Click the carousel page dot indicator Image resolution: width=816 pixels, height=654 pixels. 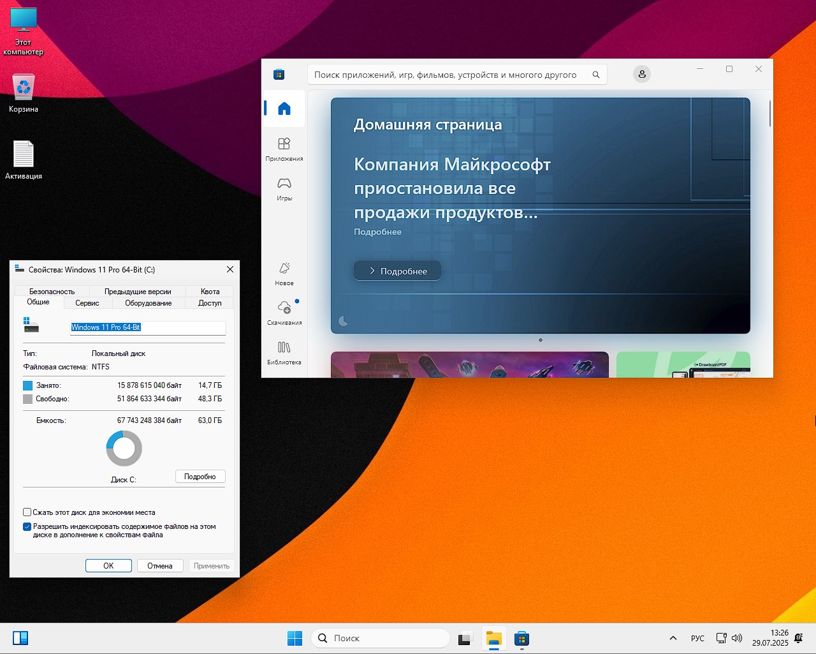tap(541, 340)
